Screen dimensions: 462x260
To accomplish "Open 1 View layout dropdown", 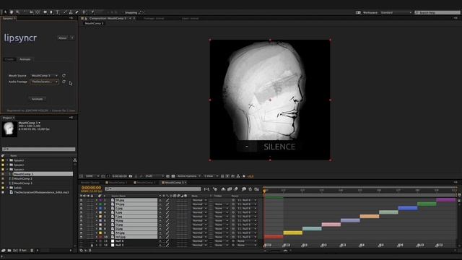I will (211, 176).
